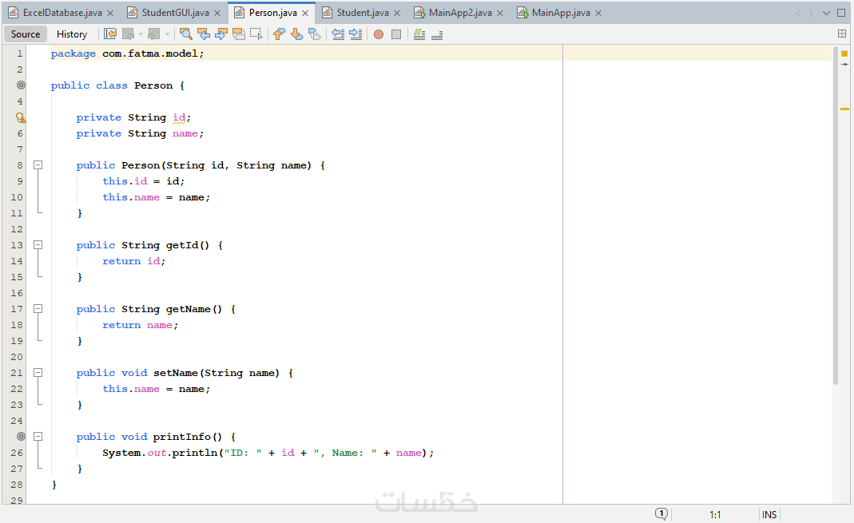Jump to Next Bookmark icon
The width and height of the screenshot is (854, 523).
(x=297, y=34)
